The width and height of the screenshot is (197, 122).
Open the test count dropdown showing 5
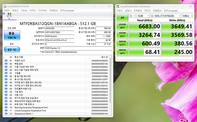(x=133, y=15)
